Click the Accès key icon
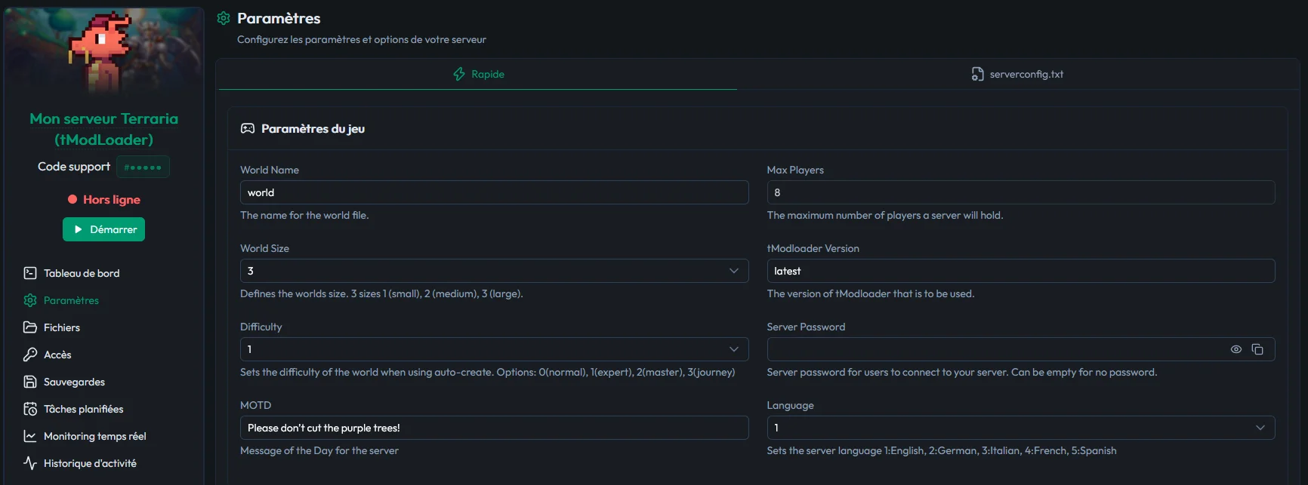1308x485 pixels. (x=30, y=355)
